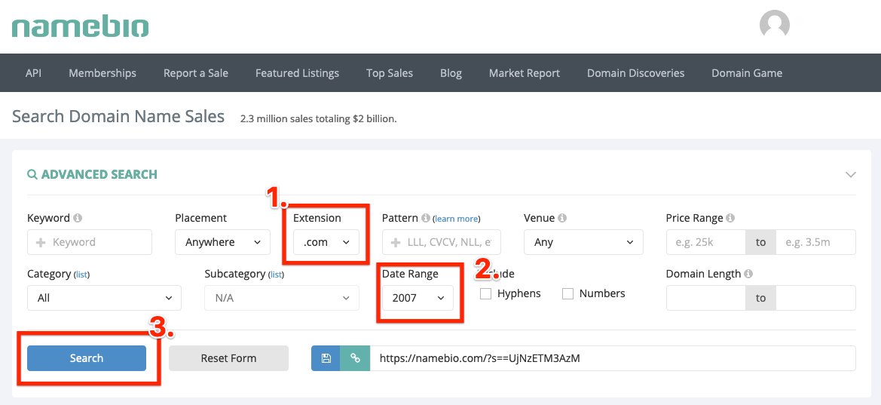Click the Reset Form button
Screen dimensions: 881x405
[x=228, y=358]
